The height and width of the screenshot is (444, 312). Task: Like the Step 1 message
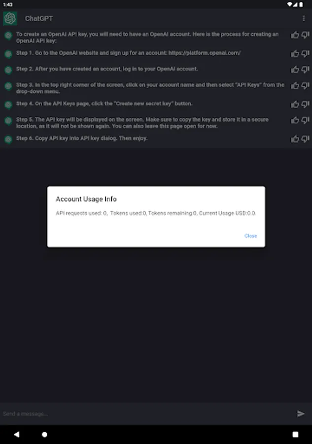(295, 53)
